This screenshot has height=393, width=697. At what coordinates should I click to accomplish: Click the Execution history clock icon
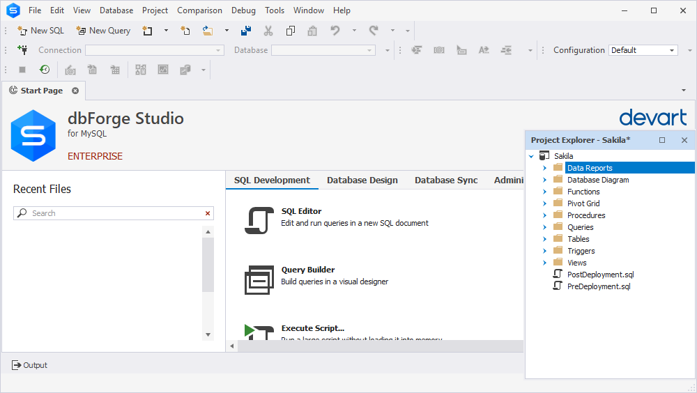point(45,70)
